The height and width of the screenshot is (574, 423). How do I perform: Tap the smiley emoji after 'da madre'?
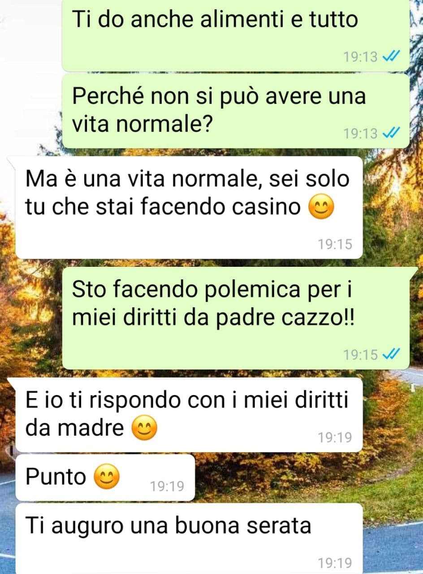coord(144,429)
